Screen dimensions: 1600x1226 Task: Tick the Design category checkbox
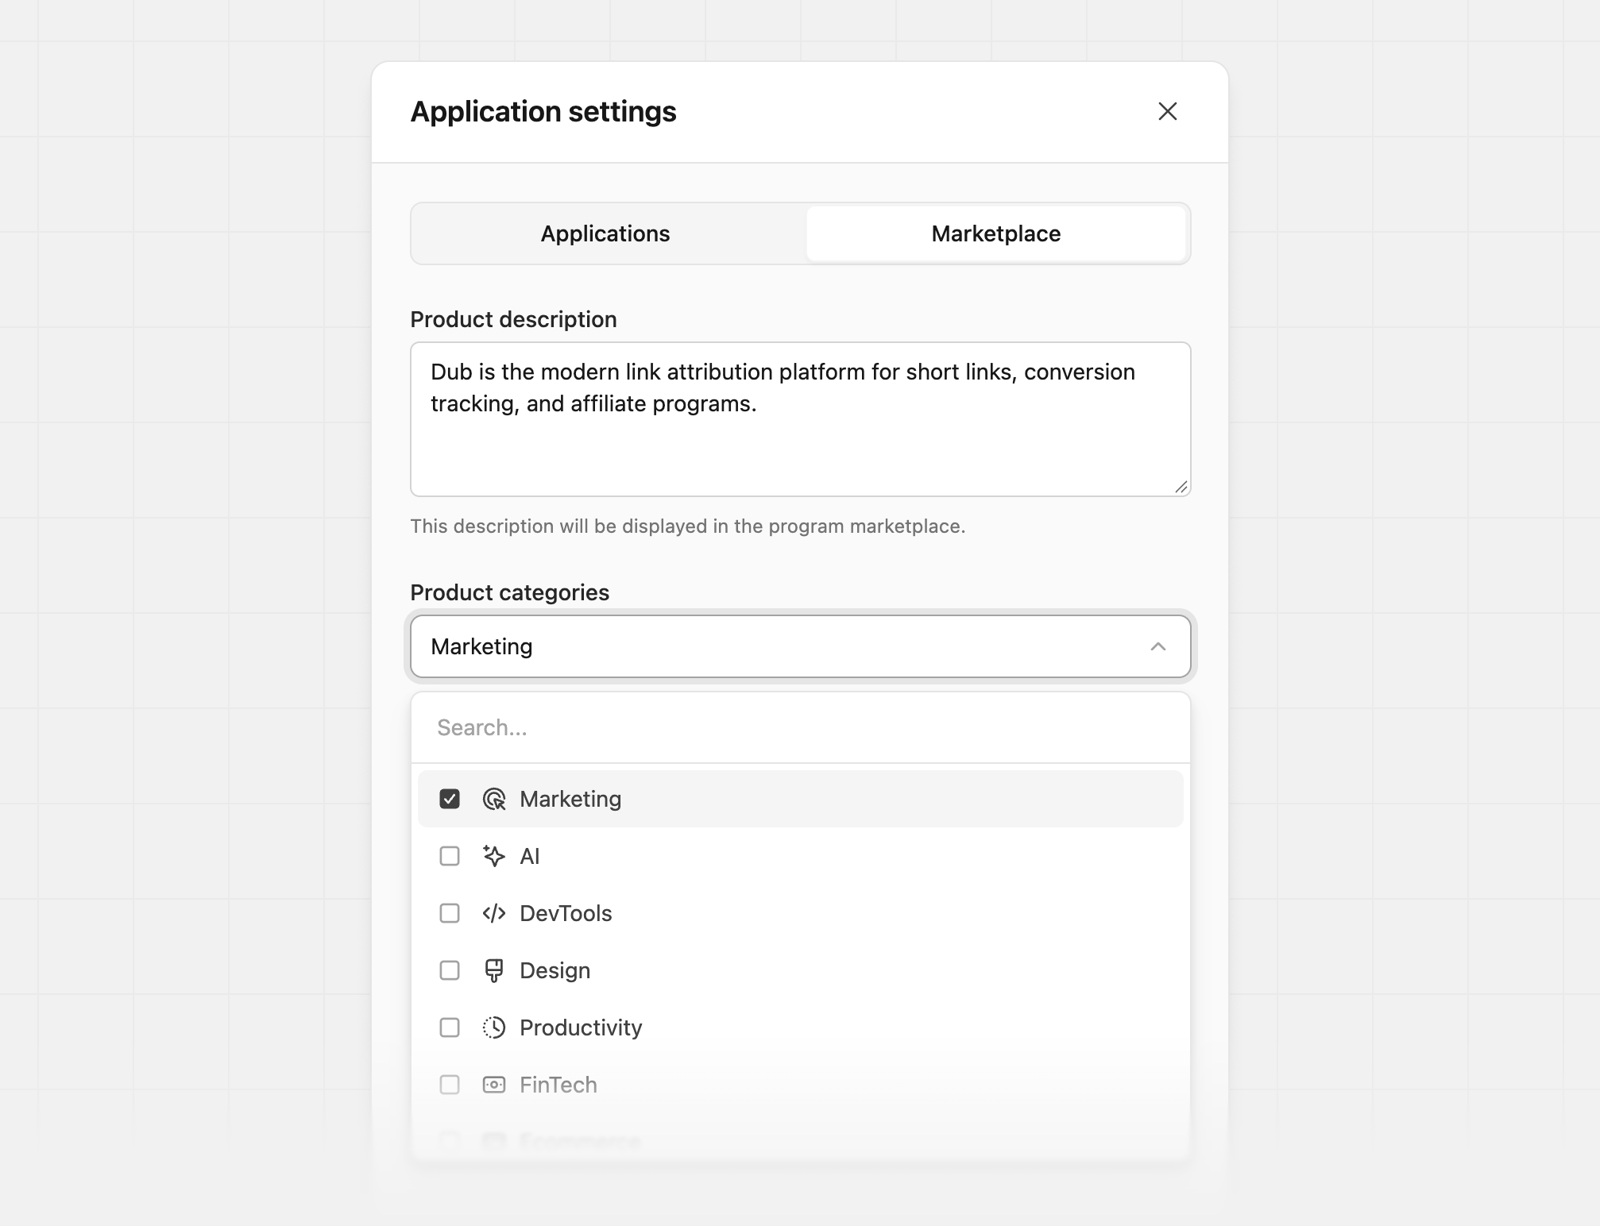(x=450, y=970)
